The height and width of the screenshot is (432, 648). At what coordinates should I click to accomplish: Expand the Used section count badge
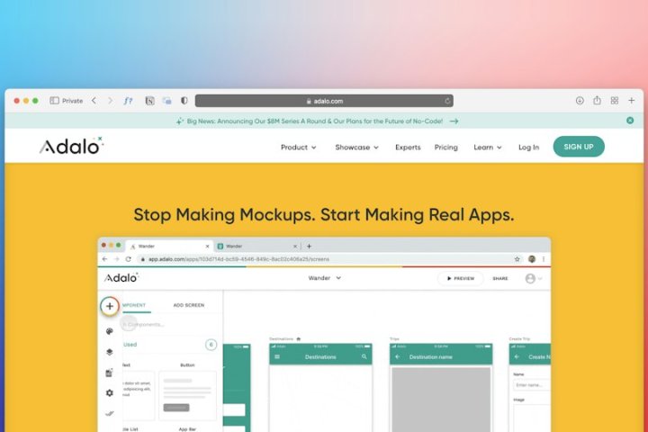coord(211,345)
